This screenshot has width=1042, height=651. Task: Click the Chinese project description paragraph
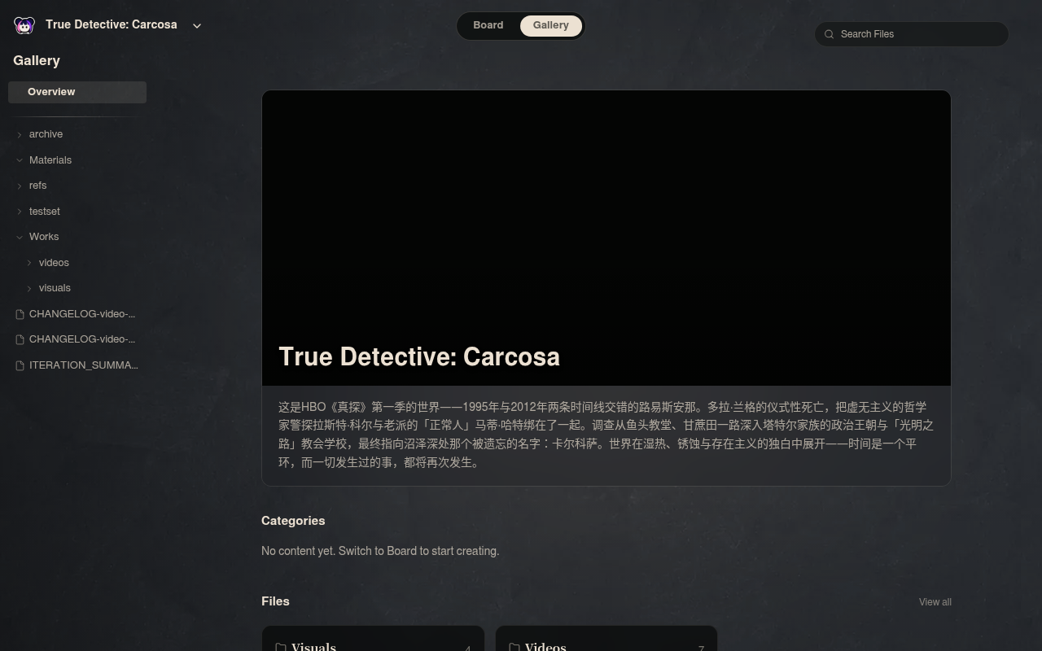click(x=606, y=435)
